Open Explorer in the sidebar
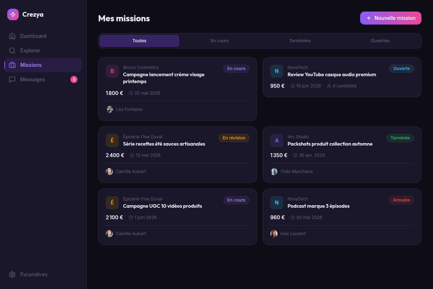 tap(43, 51)
